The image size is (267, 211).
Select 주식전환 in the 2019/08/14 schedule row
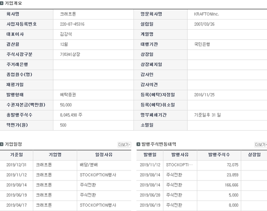(88, 185)
